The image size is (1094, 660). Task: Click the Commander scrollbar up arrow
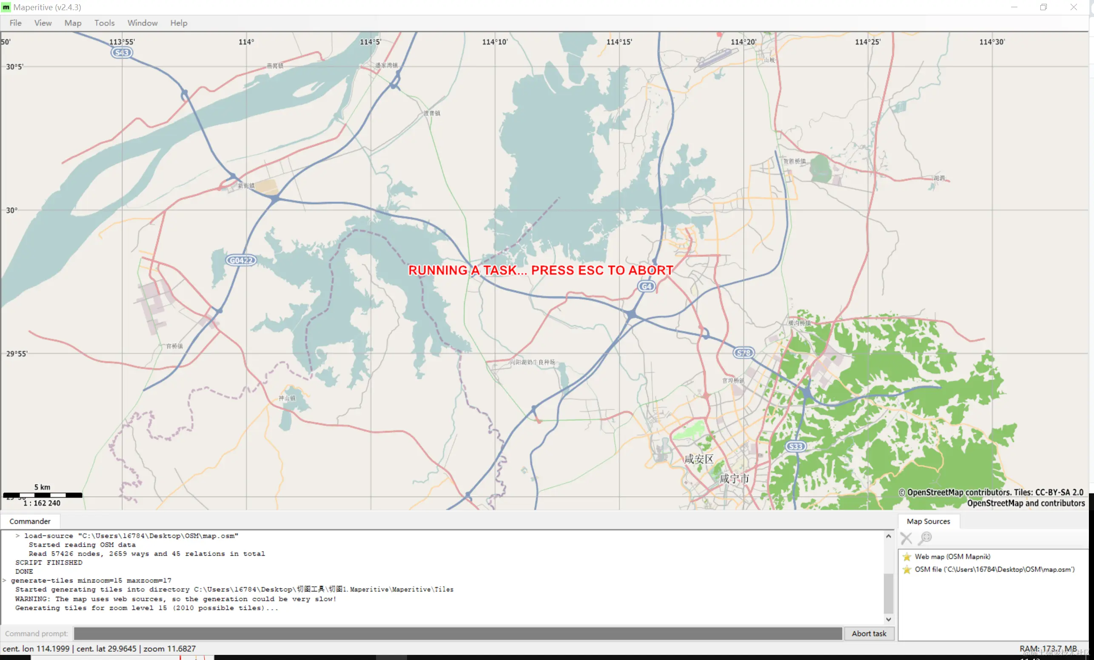(888, 536)
